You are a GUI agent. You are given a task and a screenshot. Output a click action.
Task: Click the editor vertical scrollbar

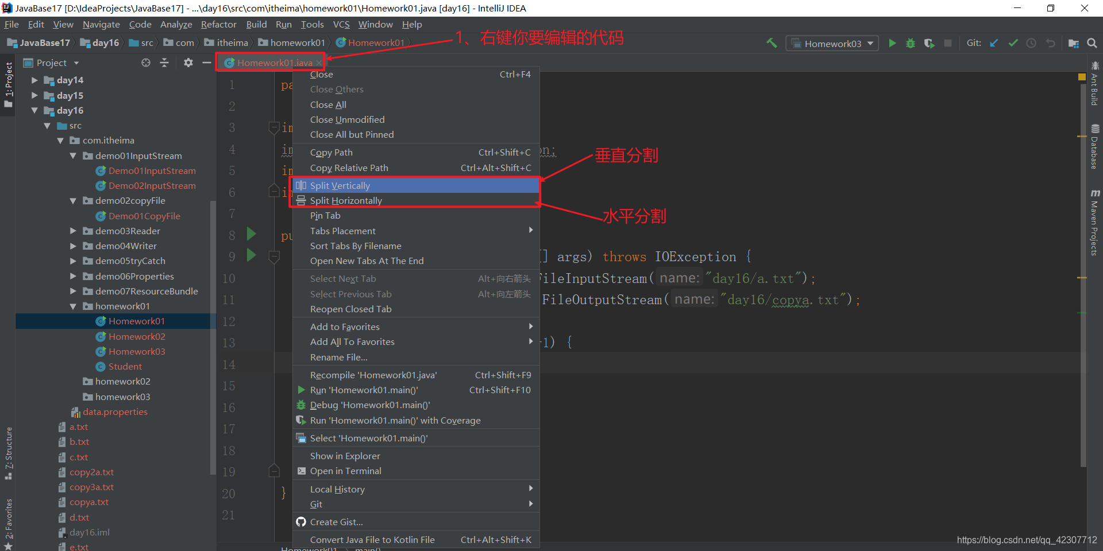tap(1083, 275)
